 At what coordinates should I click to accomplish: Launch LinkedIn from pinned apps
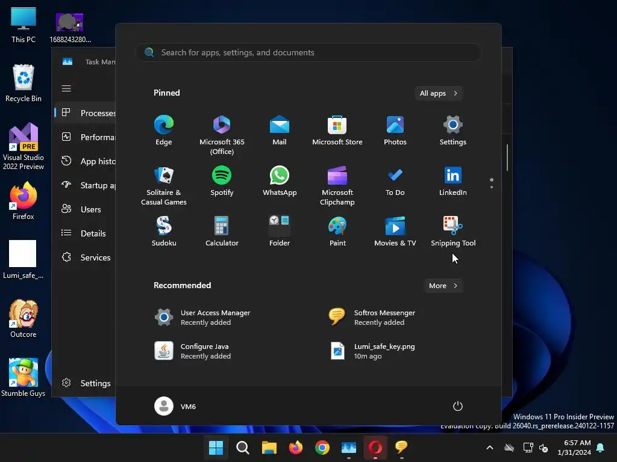[453, 181]
